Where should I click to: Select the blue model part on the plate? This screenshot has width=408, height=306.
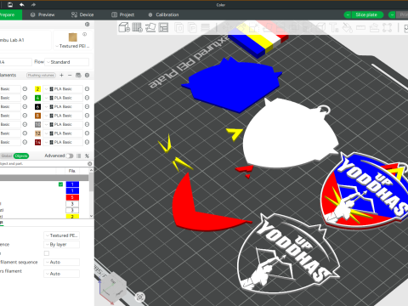(x=233, y=86)
